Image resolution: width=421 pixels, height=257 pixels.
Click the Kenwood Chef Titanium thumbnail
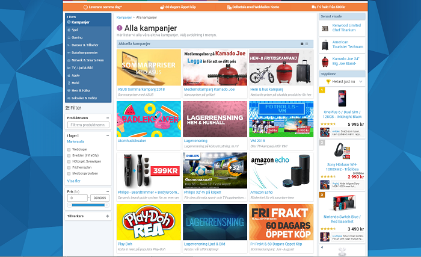(325, 28)
